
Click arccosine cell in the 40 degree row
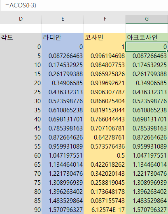(x=147, y=119)
